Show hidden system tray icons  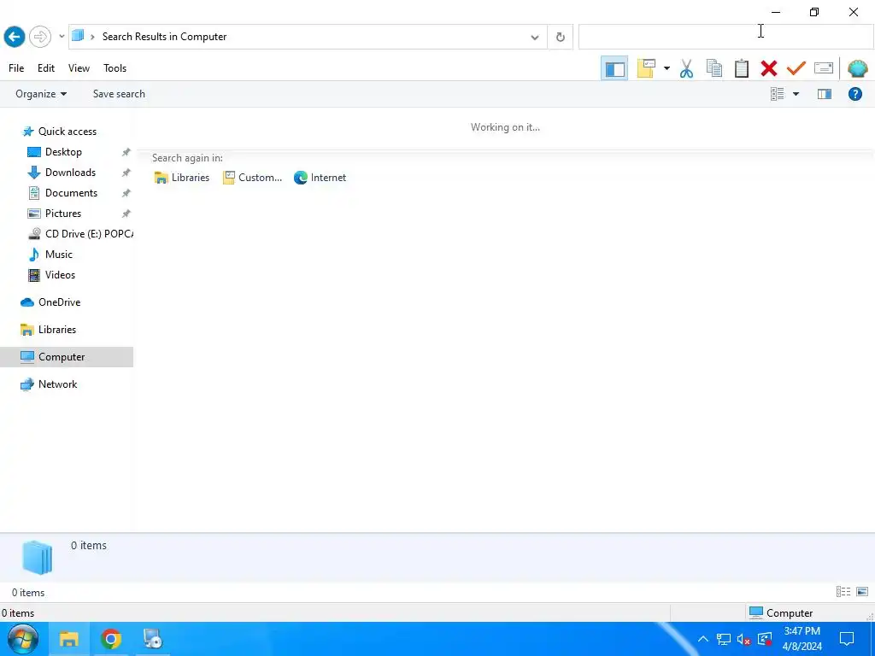(x=702, y=639)
